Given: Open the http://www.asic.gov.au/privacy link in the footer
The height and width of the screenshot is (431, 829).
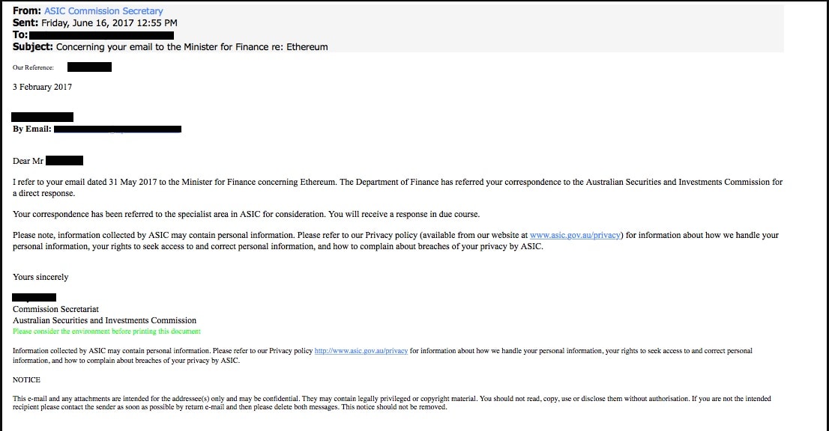Looking at the screenshot, I should [361, 351].
